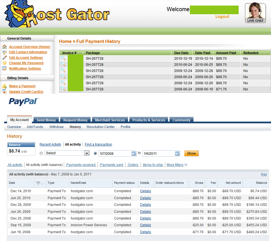
Task: Click the Account Overview (Home) link
Action: 30,47
